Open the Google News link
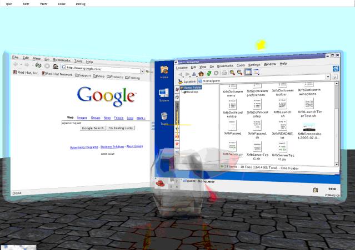Image resolution: width=355 pixels, height=250 pixels. (x=107, y=118)
